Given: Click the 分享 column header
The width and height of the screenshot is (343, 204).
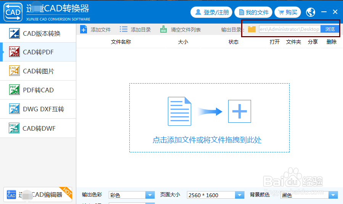Looking at the screenshot, I should tap(313, 42).
